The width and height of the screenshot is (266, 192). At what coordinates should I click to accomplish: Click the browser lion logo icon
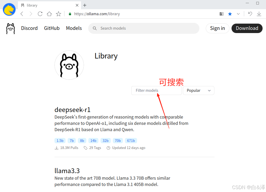coord(9,9)
